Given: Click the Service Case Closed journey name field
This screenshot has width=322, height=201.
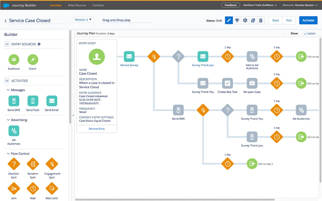Looking at the screenshot, I should coord(38,21).
